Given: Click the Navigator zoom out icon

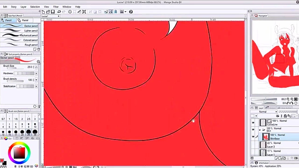Looking at the screenshot, I should coord(288,99).
